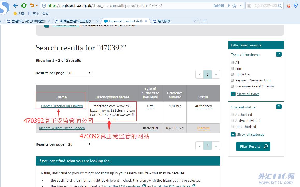Switch to the 曝光修改 tab
The width and height of the screenshot is (300, 187).
coord(173,21)
